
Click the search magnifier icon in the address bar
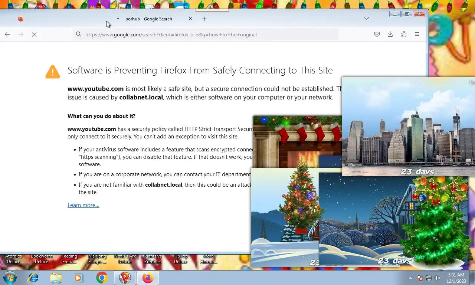[x=79, y=35]
